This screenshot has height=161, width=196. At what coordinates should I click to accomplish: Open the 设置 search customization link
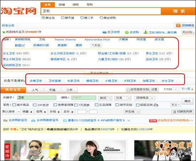click(x=154, y=89)
